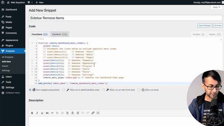
Task: Fold code at line 1 gutter arrow
Action: (x=32, y=43)
